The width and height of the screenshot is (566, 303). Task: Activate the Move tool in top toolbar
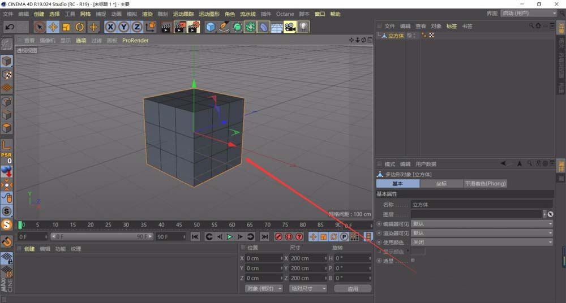53,27
